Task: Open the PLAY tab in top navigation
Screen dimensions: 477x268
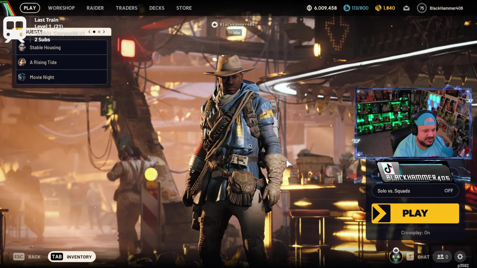Action: point(30,8)
